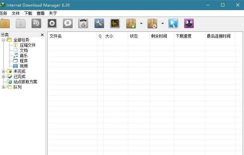Expand the 队列 tree node

4,87
